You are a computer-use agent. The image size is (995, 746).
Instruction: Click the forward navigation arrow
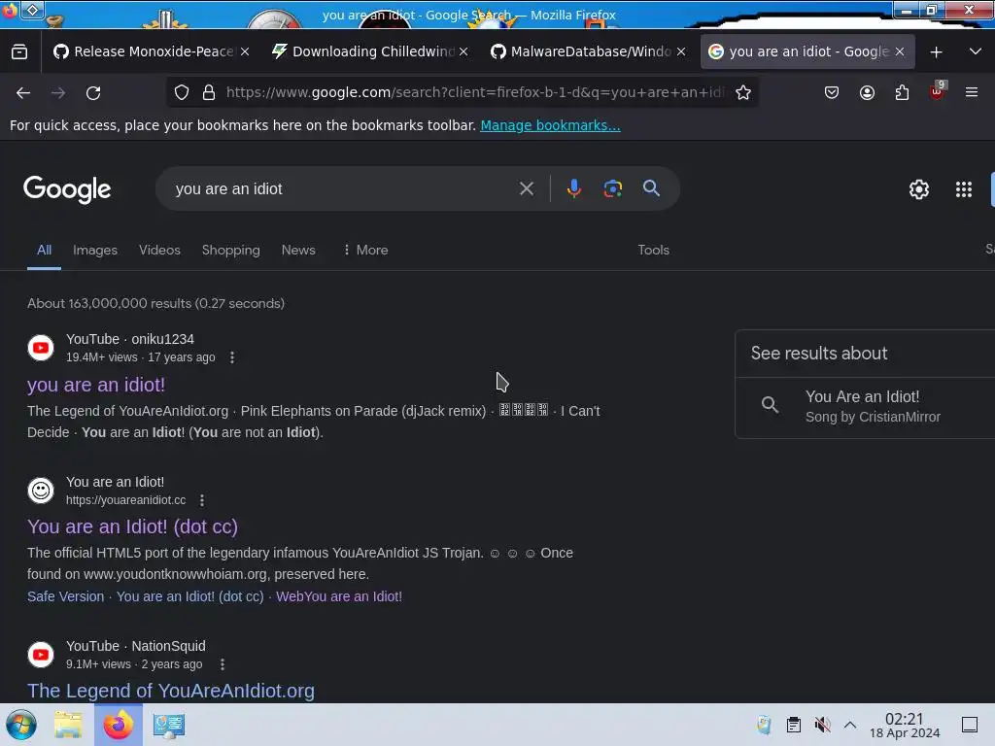click(x=58, y=93)
